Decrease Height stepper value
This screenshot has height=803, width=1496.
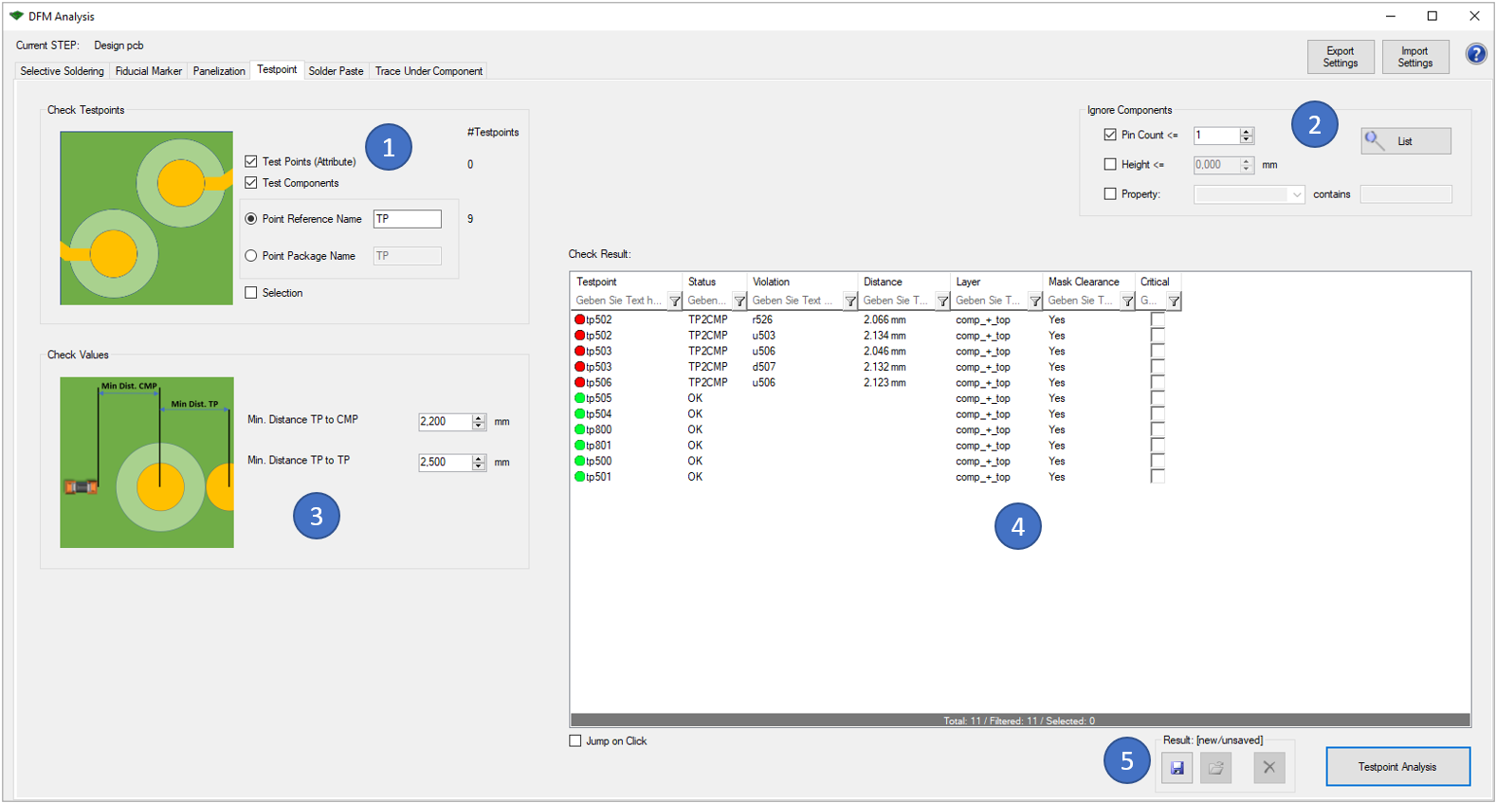[x=1247, y=169]
